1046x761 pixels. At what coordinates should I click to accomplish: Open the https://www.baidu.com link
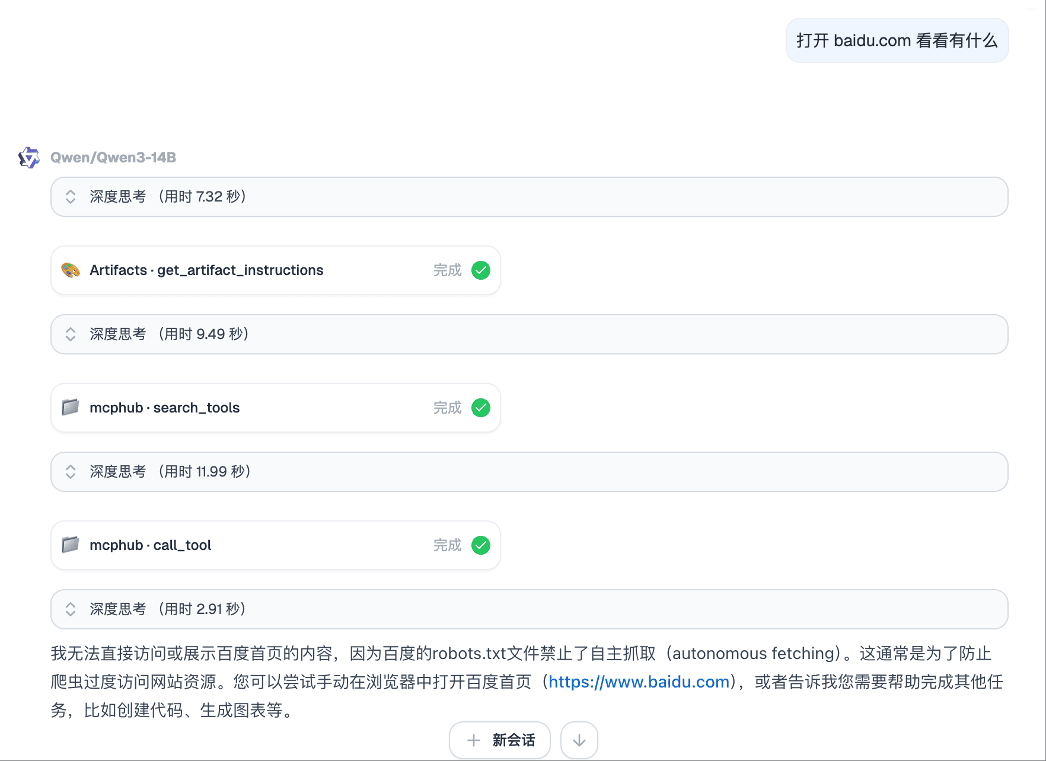639,682
